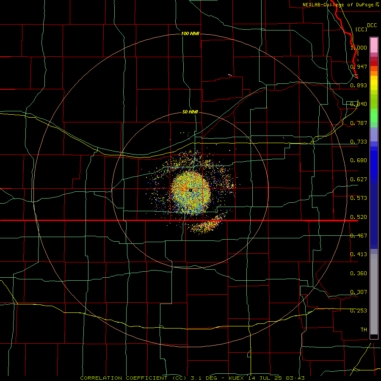Click the DCC label above color bar
The height and width of the screenshot is (381, 381).
tap(372, 25)
